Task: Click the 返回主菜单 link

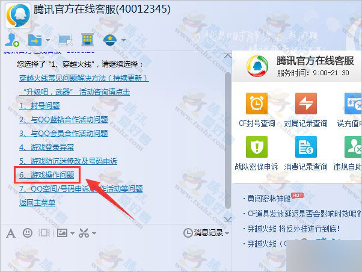Action: (37, 203)
